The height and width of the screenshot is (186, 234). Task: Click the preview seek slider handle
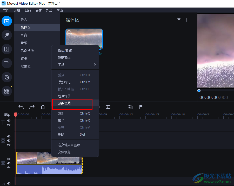tap(199, 91)
